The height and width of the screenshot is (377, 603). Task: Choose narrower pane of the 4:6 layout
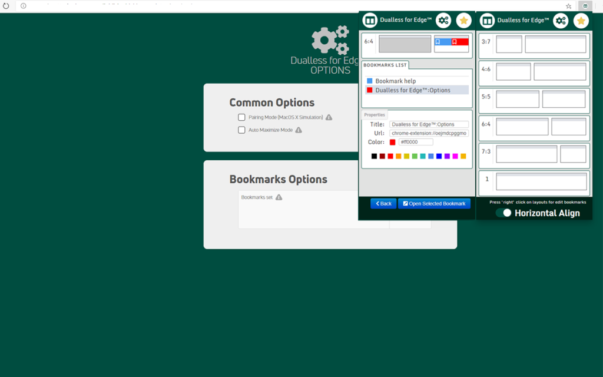(513, 71)
